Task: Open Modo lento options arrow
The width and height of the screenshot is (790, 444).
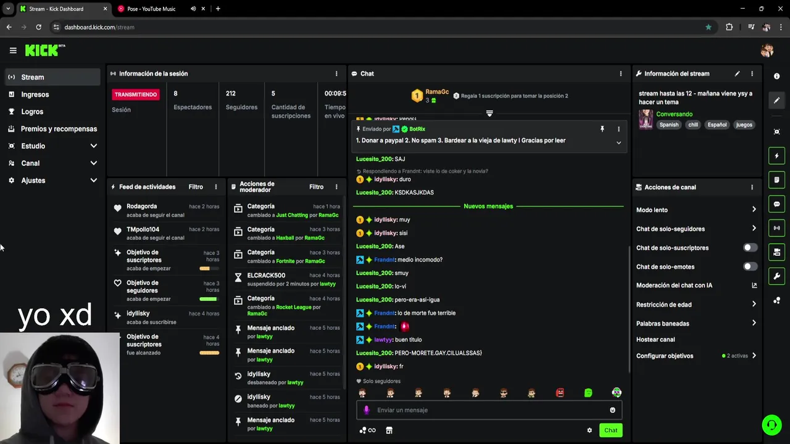Action: tap(754, 210)
